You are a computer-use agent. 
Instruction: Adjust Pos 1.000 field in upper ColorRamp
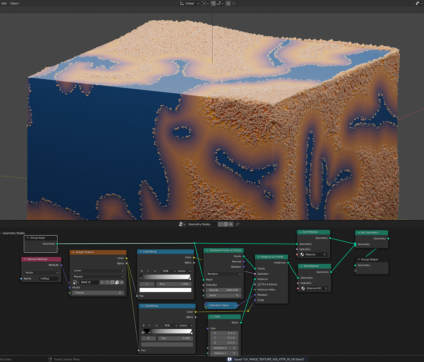[174, 284]
